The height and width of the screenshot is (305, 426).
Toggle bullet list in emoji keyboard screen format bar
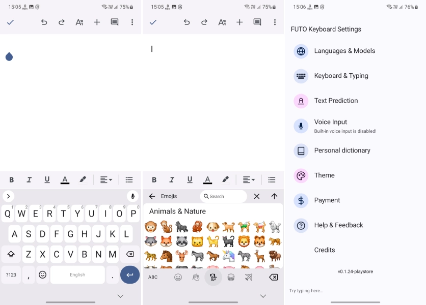click(272, 180)
